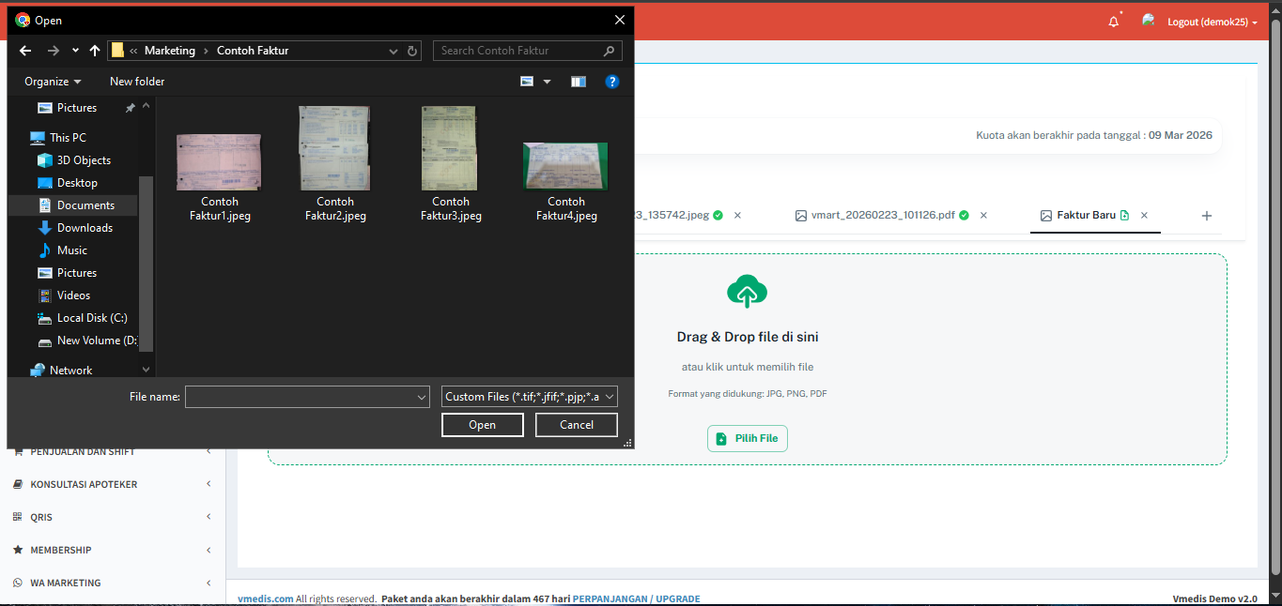Toggle the preview pane icon

[x=578, y=82]
